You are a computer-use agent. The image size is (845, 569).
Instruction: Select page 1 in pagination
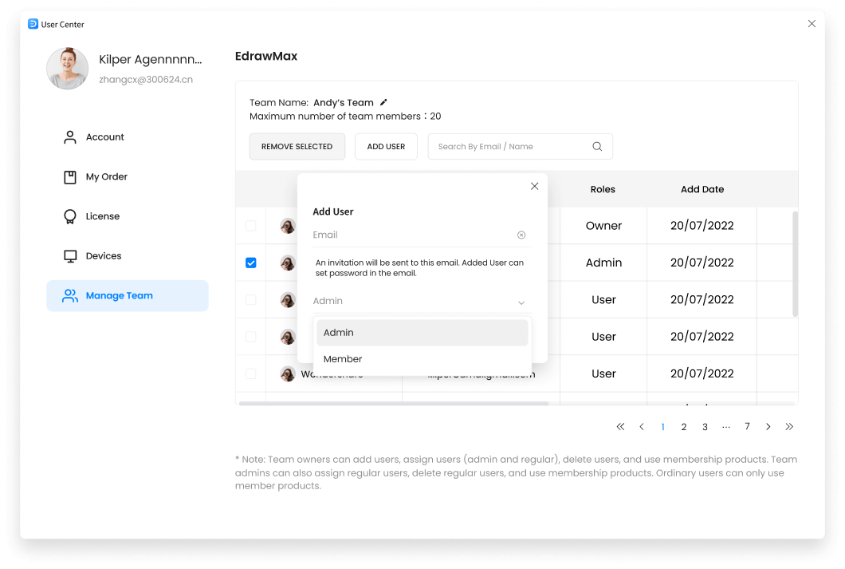pyautogui.click(x=662, y=427)
